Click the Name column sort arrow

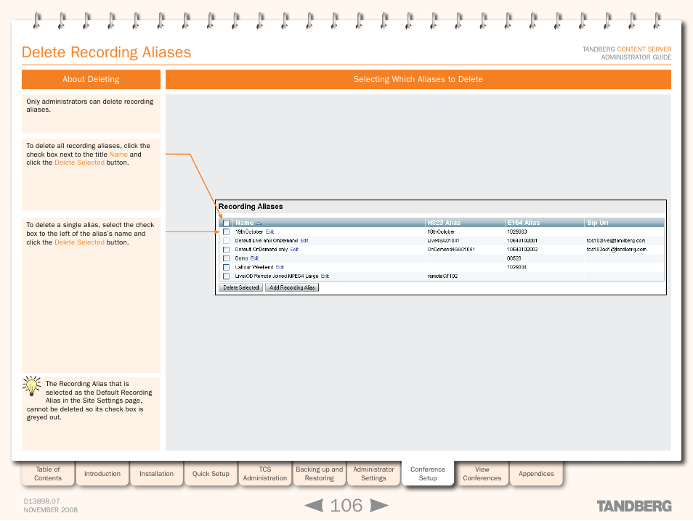(259, 223)
